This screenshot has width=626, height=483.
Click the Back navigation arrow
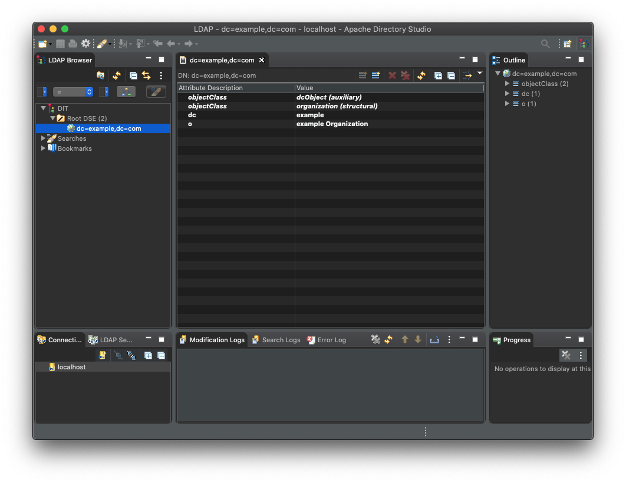coord(171,44)
